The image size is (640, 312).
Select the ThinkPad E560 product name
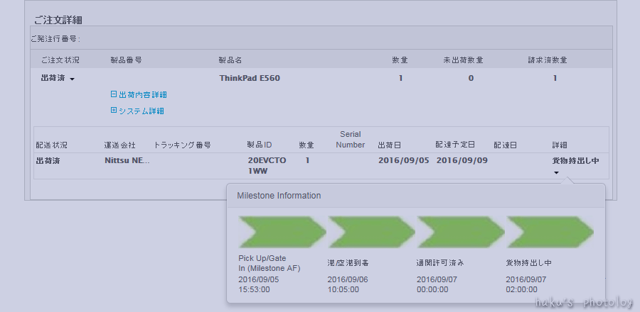pos(250,78)
